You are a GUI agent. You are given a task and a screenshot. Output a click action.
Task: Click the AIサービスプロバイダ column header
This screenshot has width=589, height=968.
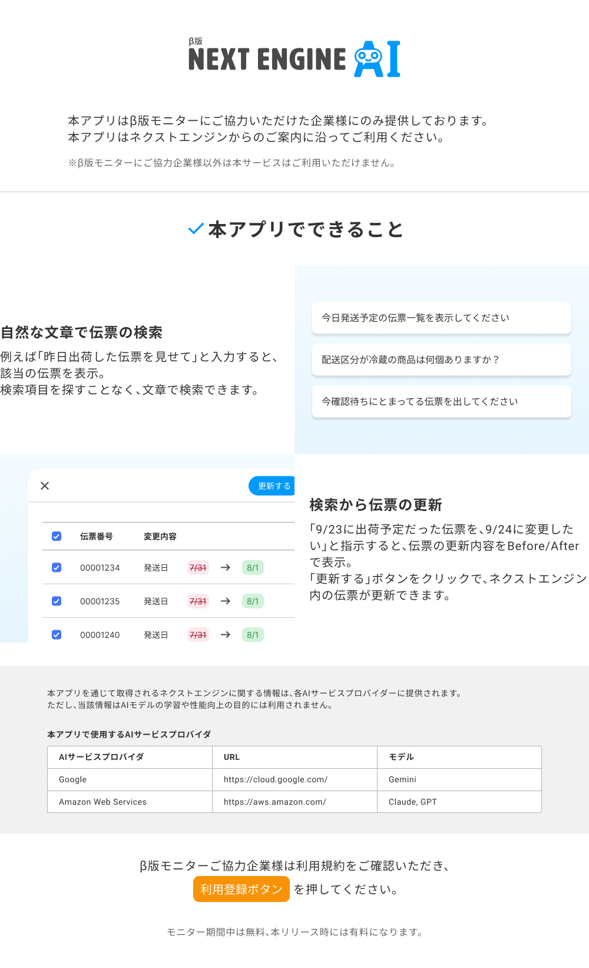130,757
